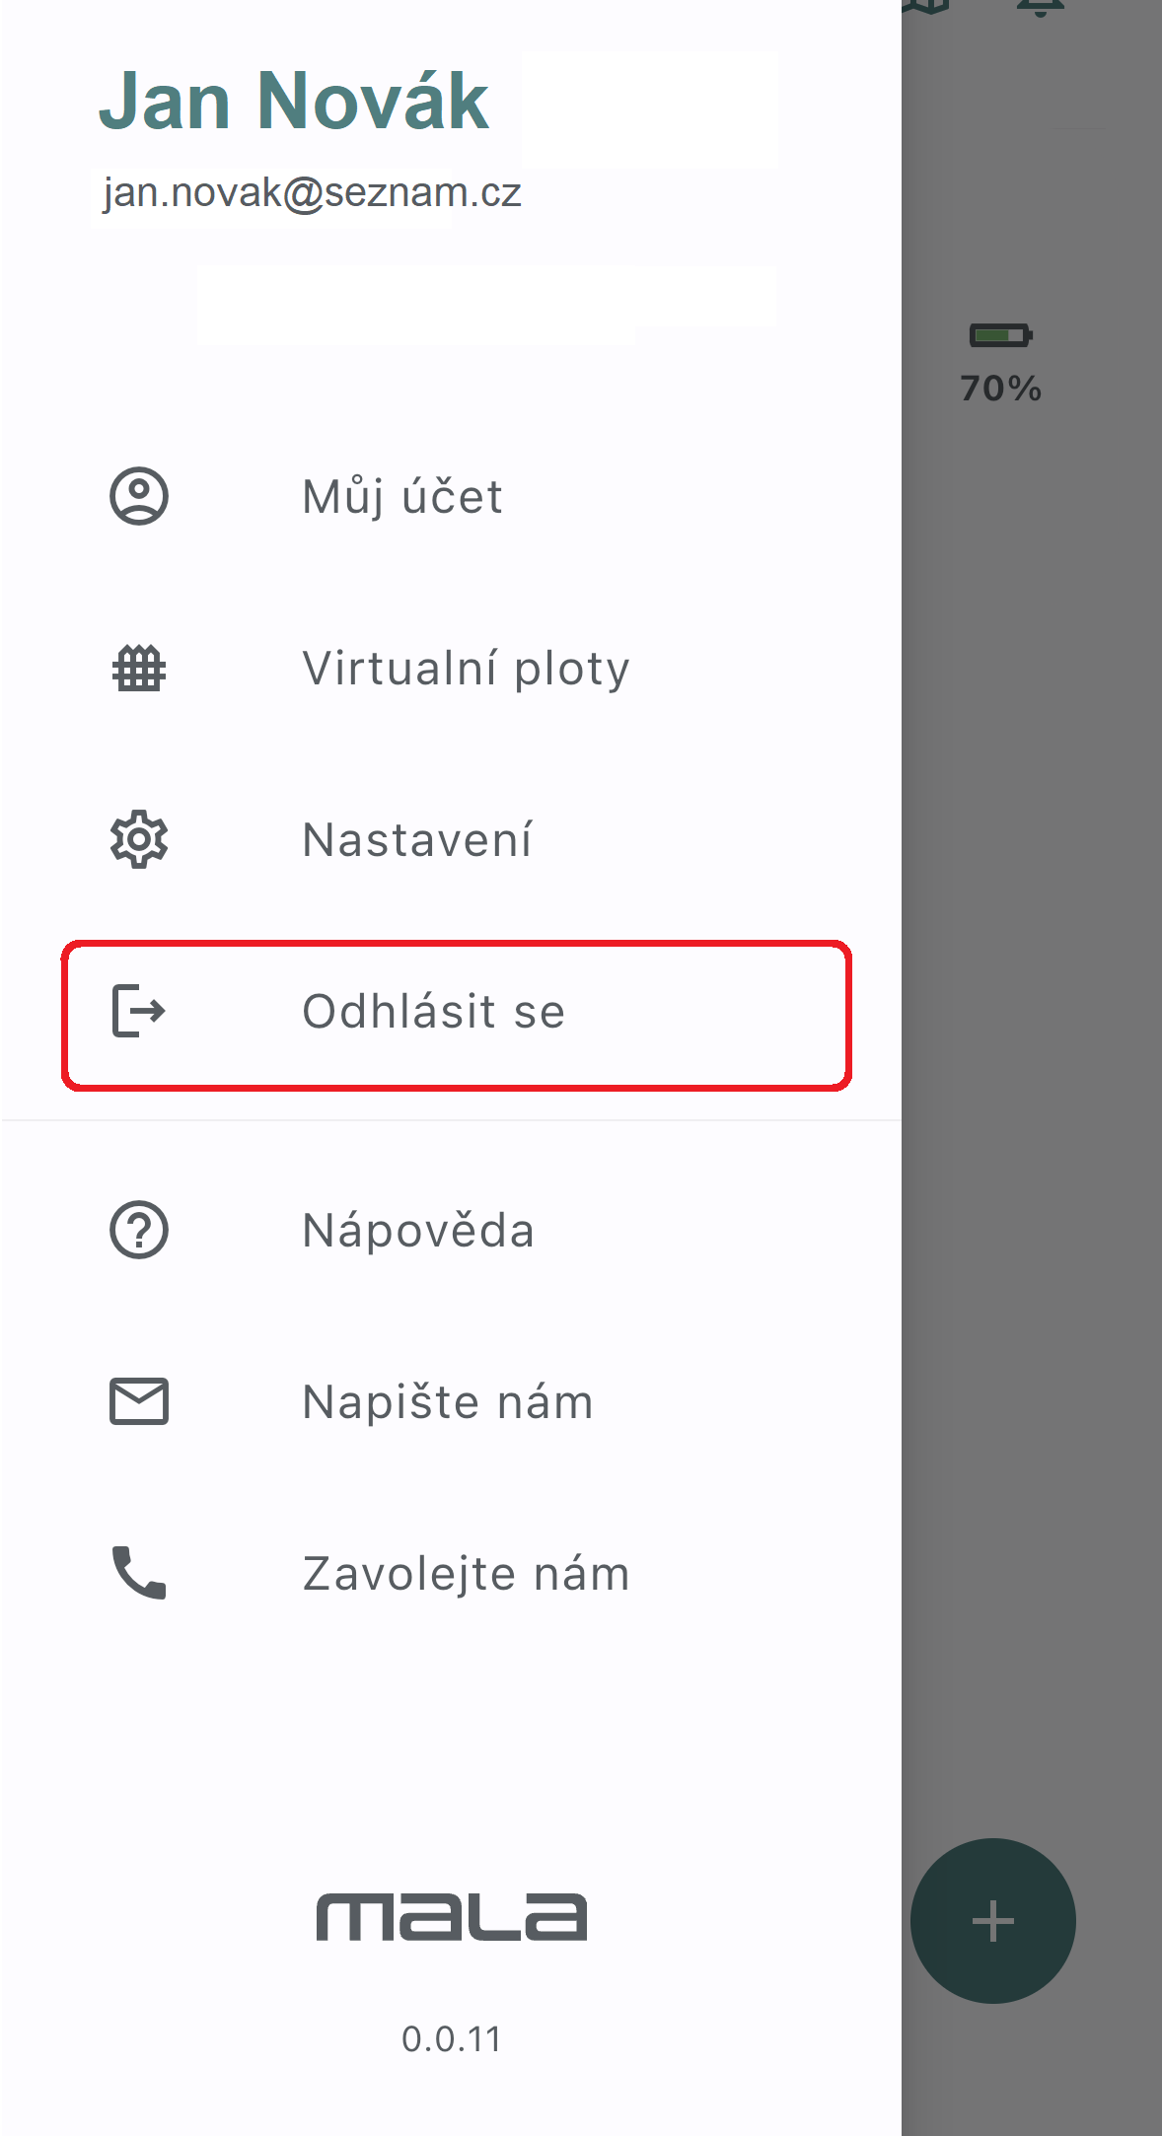Select Napište nám contact option
1162x2136 pixels.
[451, 1401]
